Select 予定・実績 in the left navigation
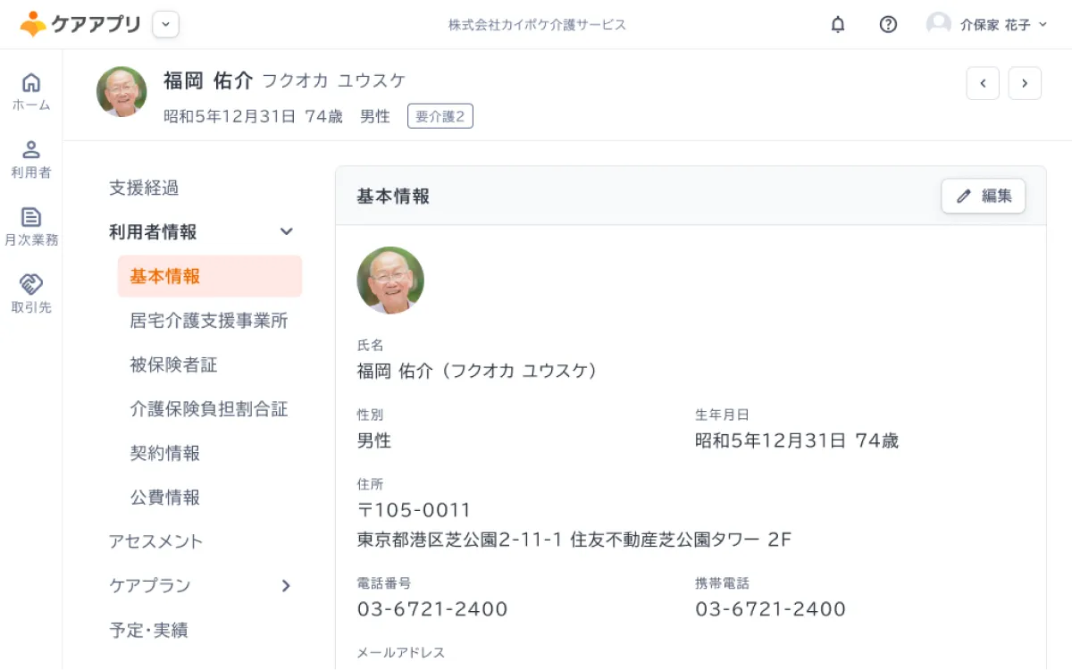Image resolution: width=1072 pixels, height=670 pixels. (x=147, y=630)
